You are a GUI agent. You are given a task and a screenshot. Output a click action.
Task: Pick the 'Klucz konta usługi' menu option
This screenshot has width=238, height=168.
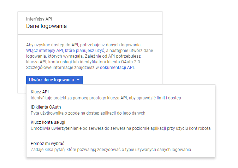pyautogui.click(x=121, y=125)
